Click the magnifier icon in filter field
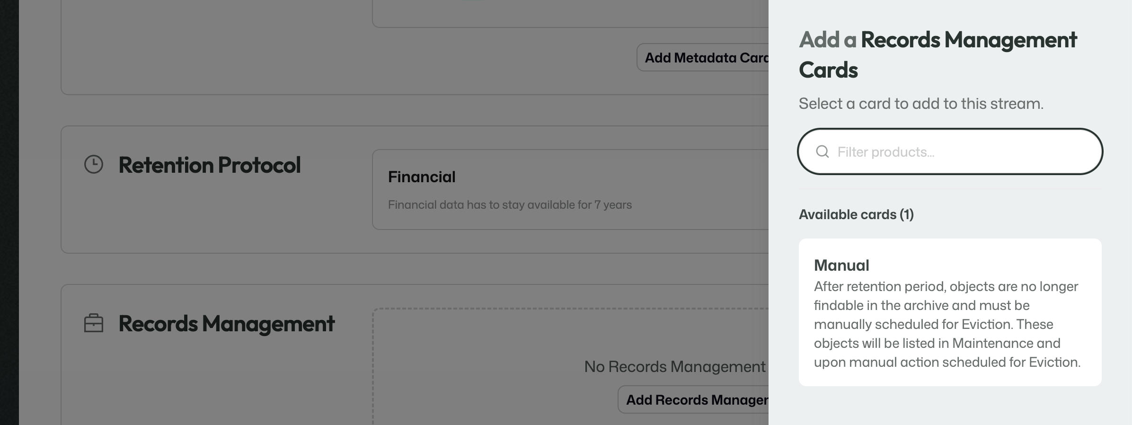 pos(822,151)
